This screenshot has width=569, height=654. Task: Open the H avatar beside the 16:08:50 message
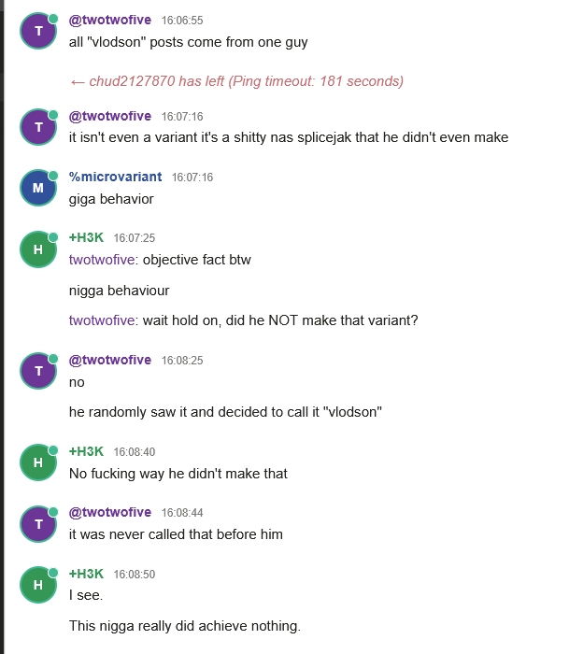coord(38,585)
